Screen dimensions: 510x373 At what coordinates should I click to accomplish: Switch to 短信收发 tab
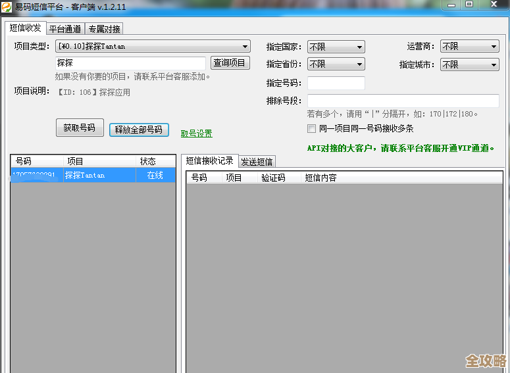[x=26, y=28]
